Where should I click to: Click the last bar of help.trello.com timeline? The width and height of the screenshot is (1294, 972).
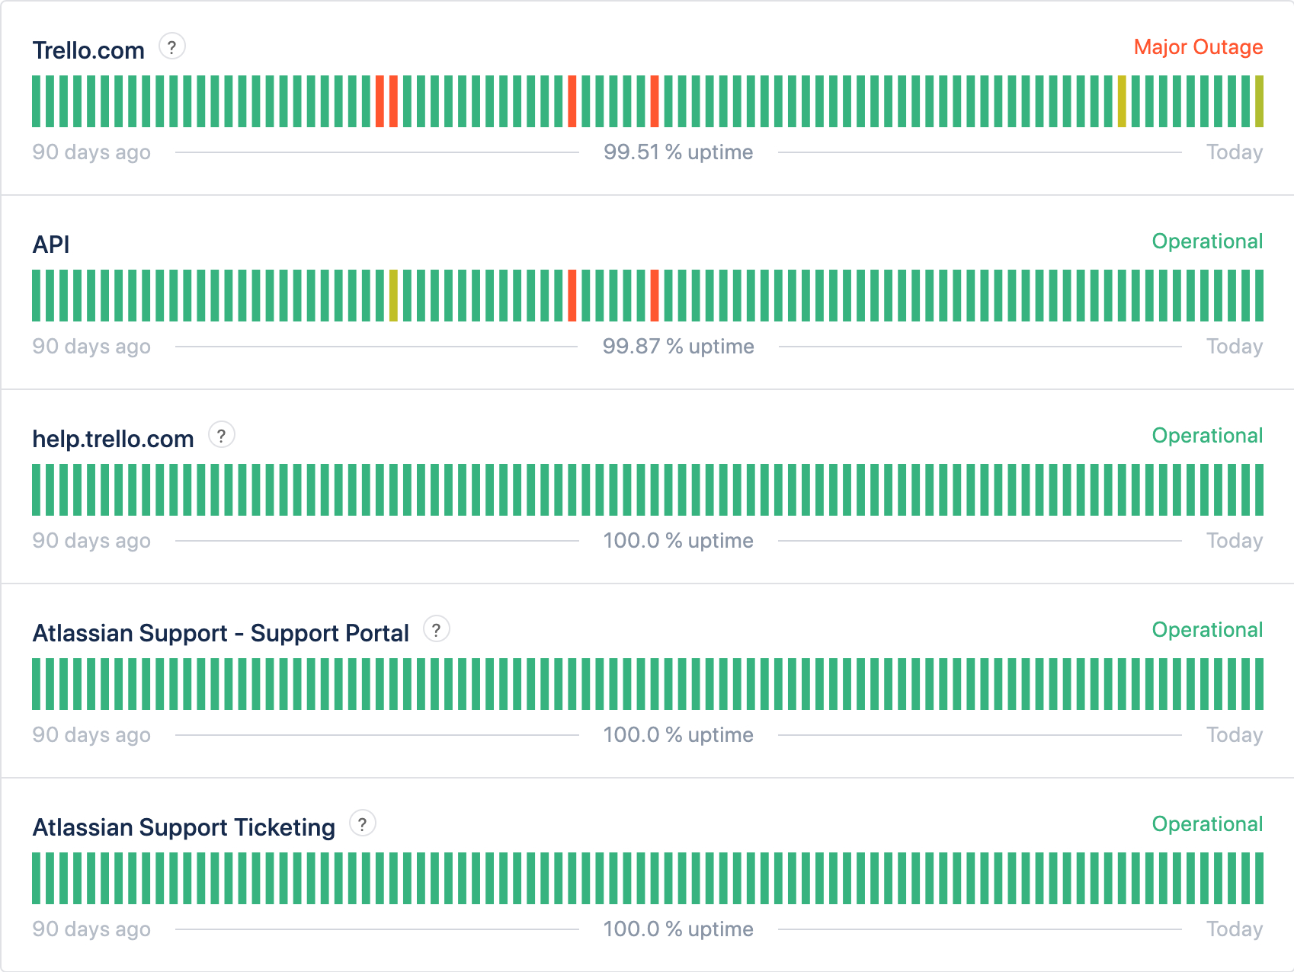pos(1259,490)
